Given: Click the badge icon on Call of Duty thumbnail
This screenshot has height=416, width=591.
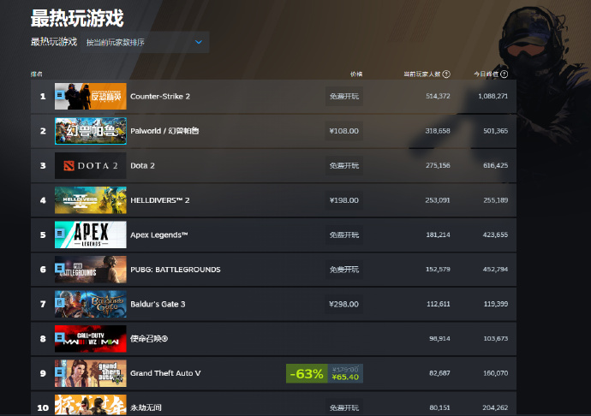Looking at the screenshot, I should pos(60,337).
